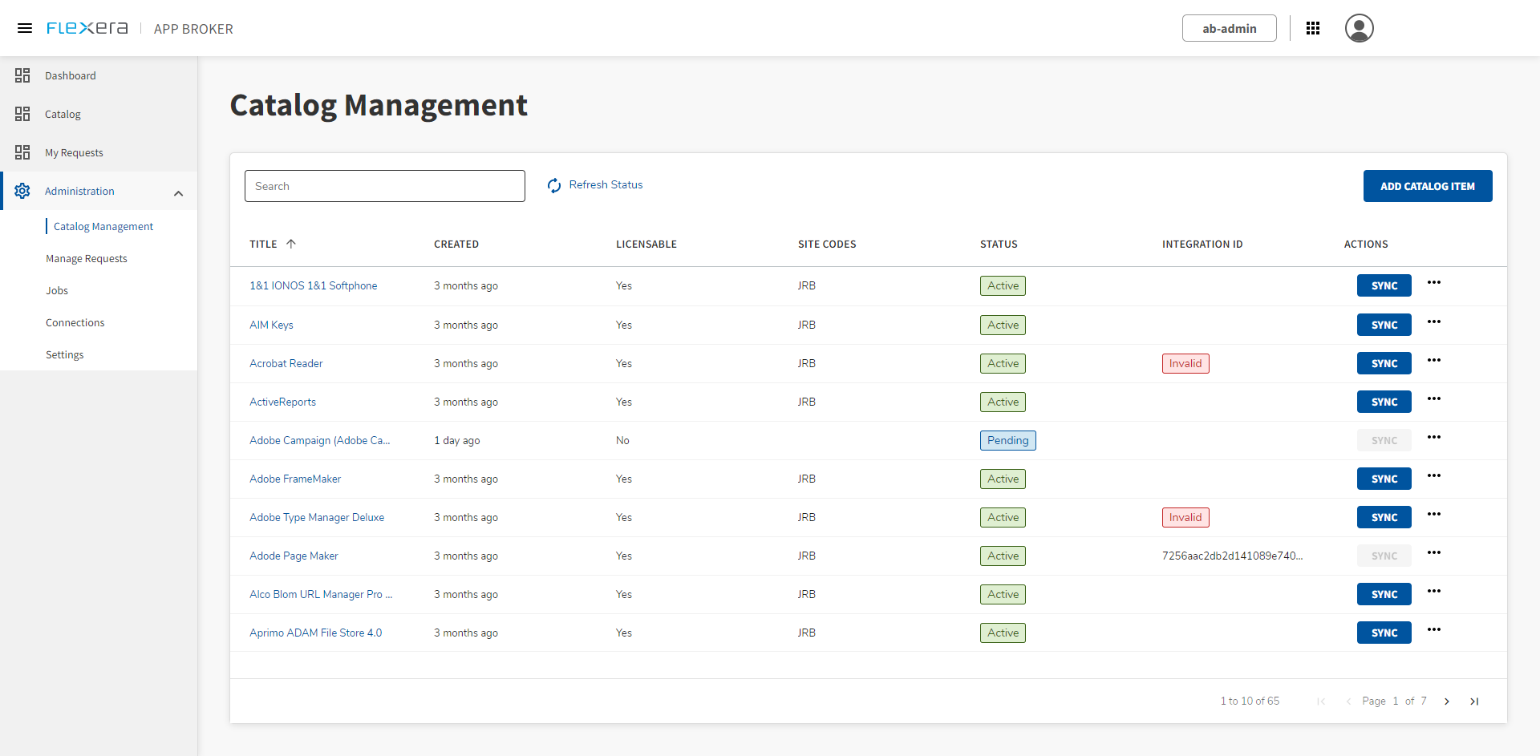
Task: Sync the ActiveReports item
Action: [x=1384, y=402]
